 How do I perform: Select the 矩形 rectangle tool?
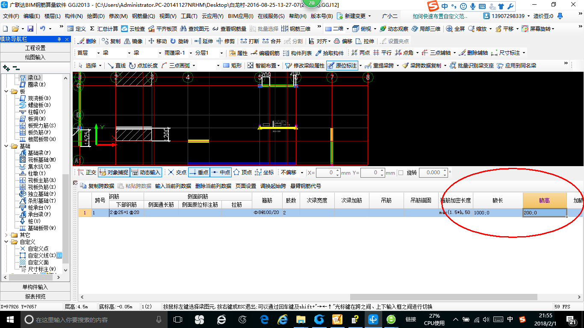point(232,65)
